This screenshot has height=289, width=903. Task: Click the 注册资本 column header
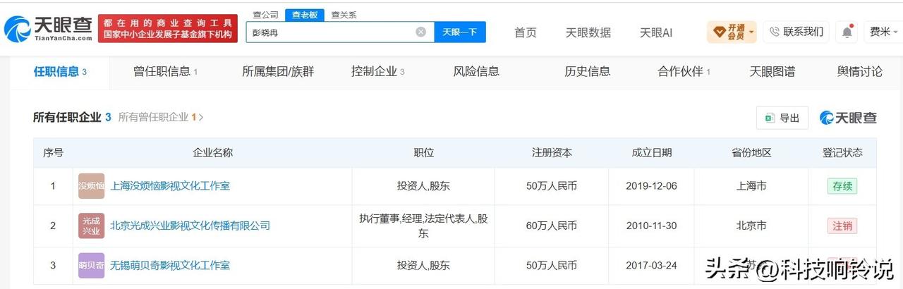coord(552,152)
